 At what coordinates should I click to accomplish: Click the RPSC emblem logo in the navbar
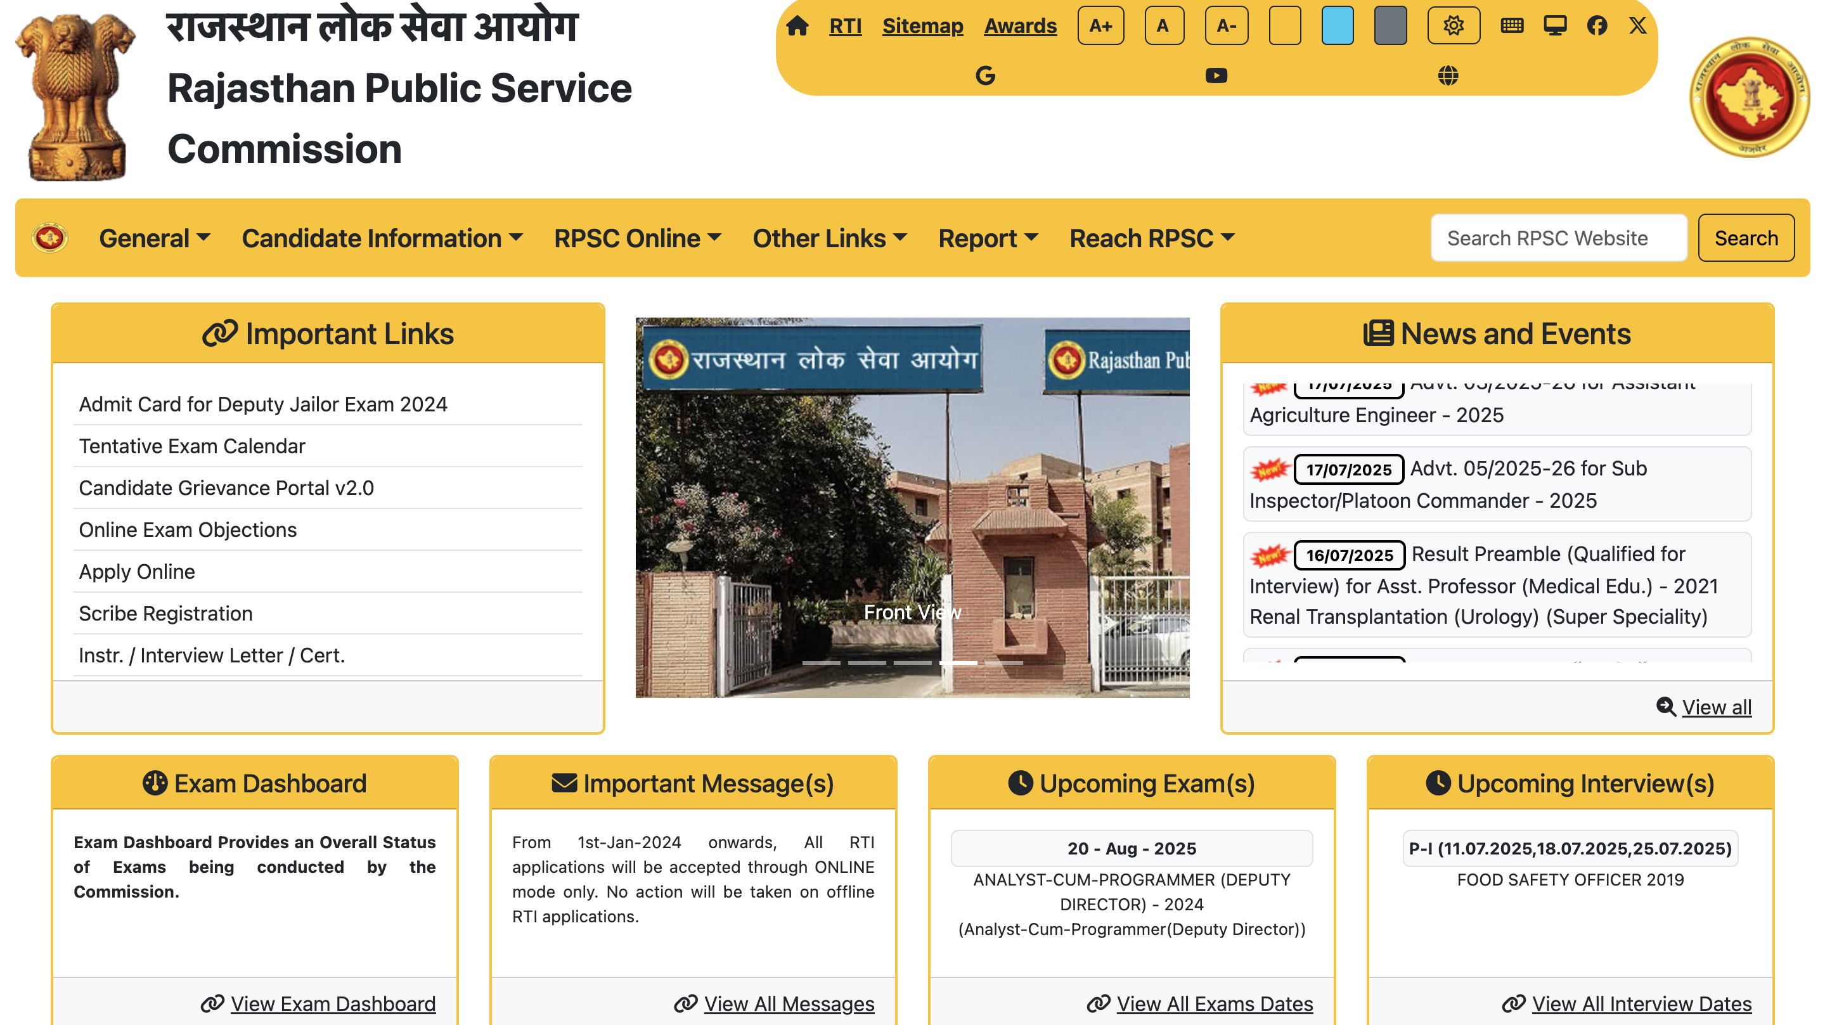pyautogui.click(x=50, y=237)
